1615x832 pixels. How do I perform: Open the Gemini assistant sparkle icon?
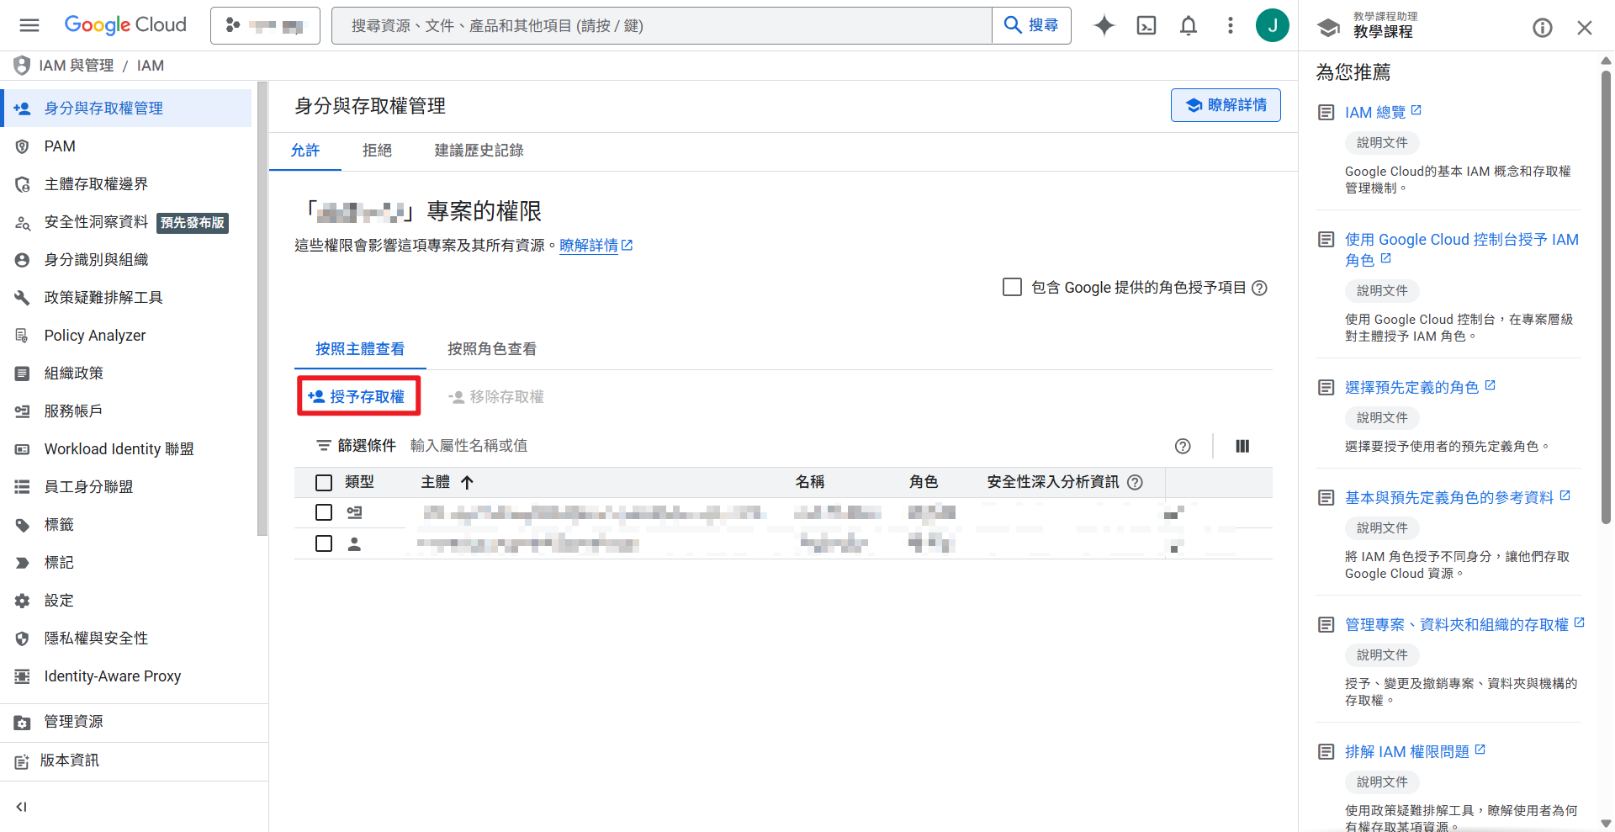(x=1103, y=25)
